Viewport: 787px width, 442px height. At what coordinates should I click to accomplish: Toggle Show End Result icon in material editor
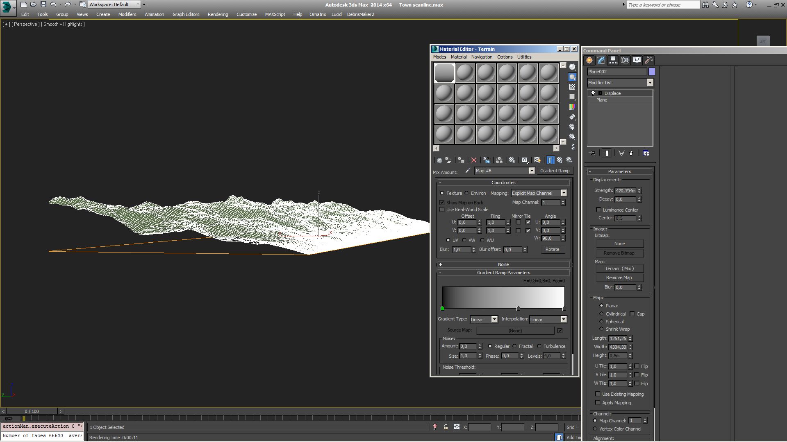(550, 160)
